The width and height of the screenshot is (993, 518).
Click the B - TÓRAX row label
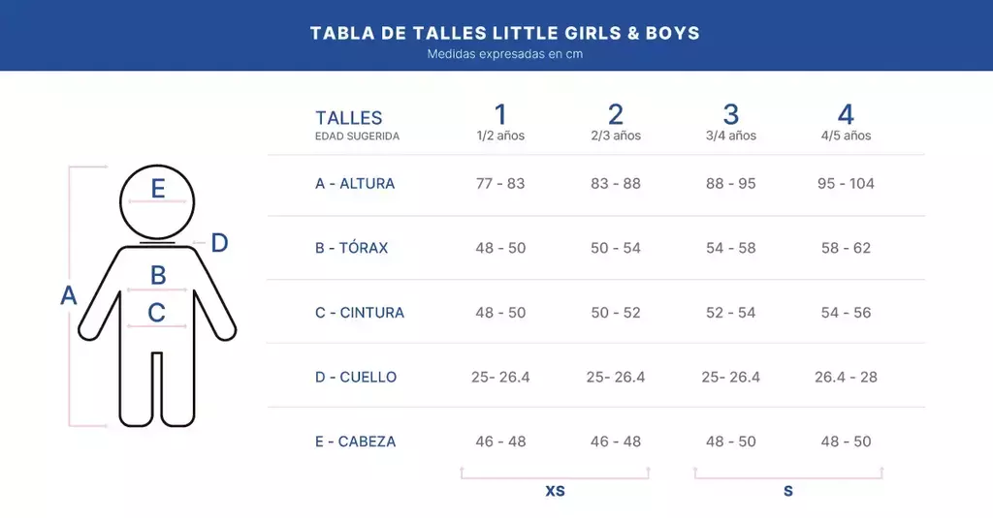click(x=351, y=248)
